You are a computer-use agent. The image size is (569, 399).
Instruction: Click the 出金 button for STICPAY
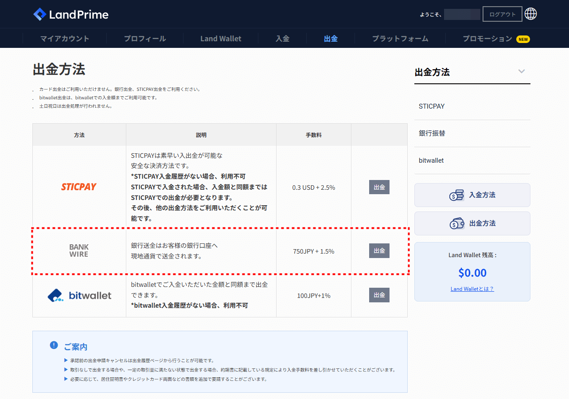click(x=379, y=187)
